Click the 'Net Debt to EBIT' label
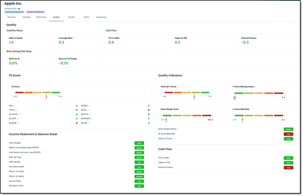Image resolution: width=303 pixels, height=196 pixels. pyautogui.click(x=16, y=167)
